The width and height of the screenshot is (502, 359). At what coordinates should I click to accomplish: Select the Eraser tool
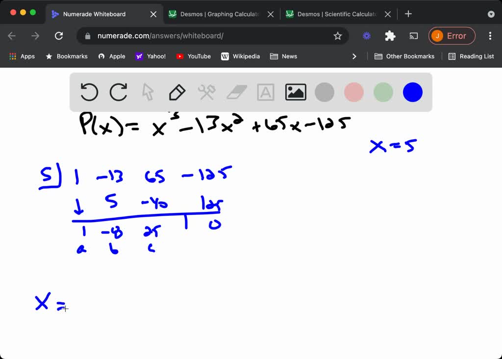click(x=236, y=92)
